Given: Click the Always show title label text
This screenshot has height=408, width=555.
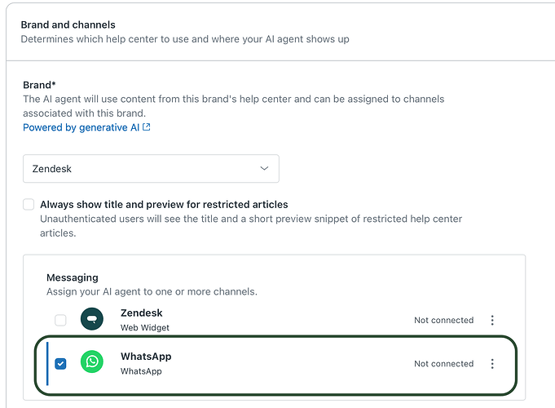Looking at the screenshot, I should [164, 205].
